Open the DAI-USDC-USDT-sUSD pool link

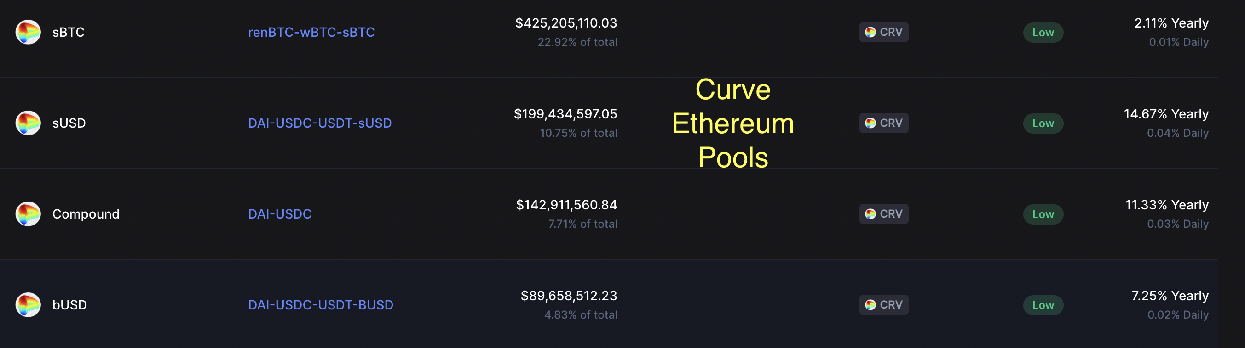[x=319, y=123]
